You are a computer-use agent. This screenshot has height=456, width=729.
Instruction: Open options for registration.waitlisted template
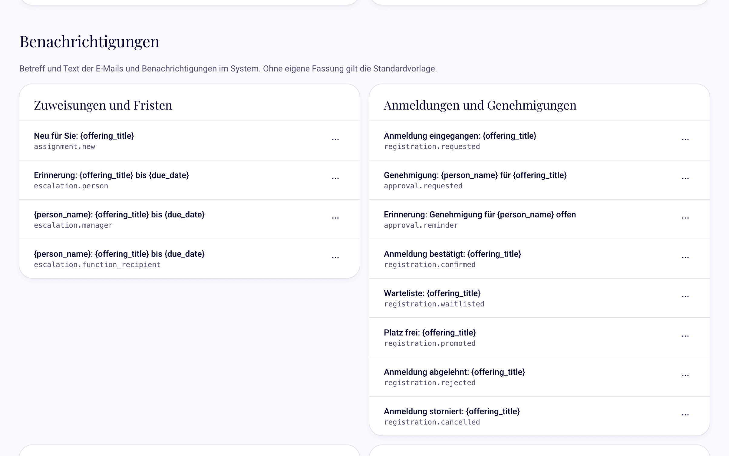[685, 297]
